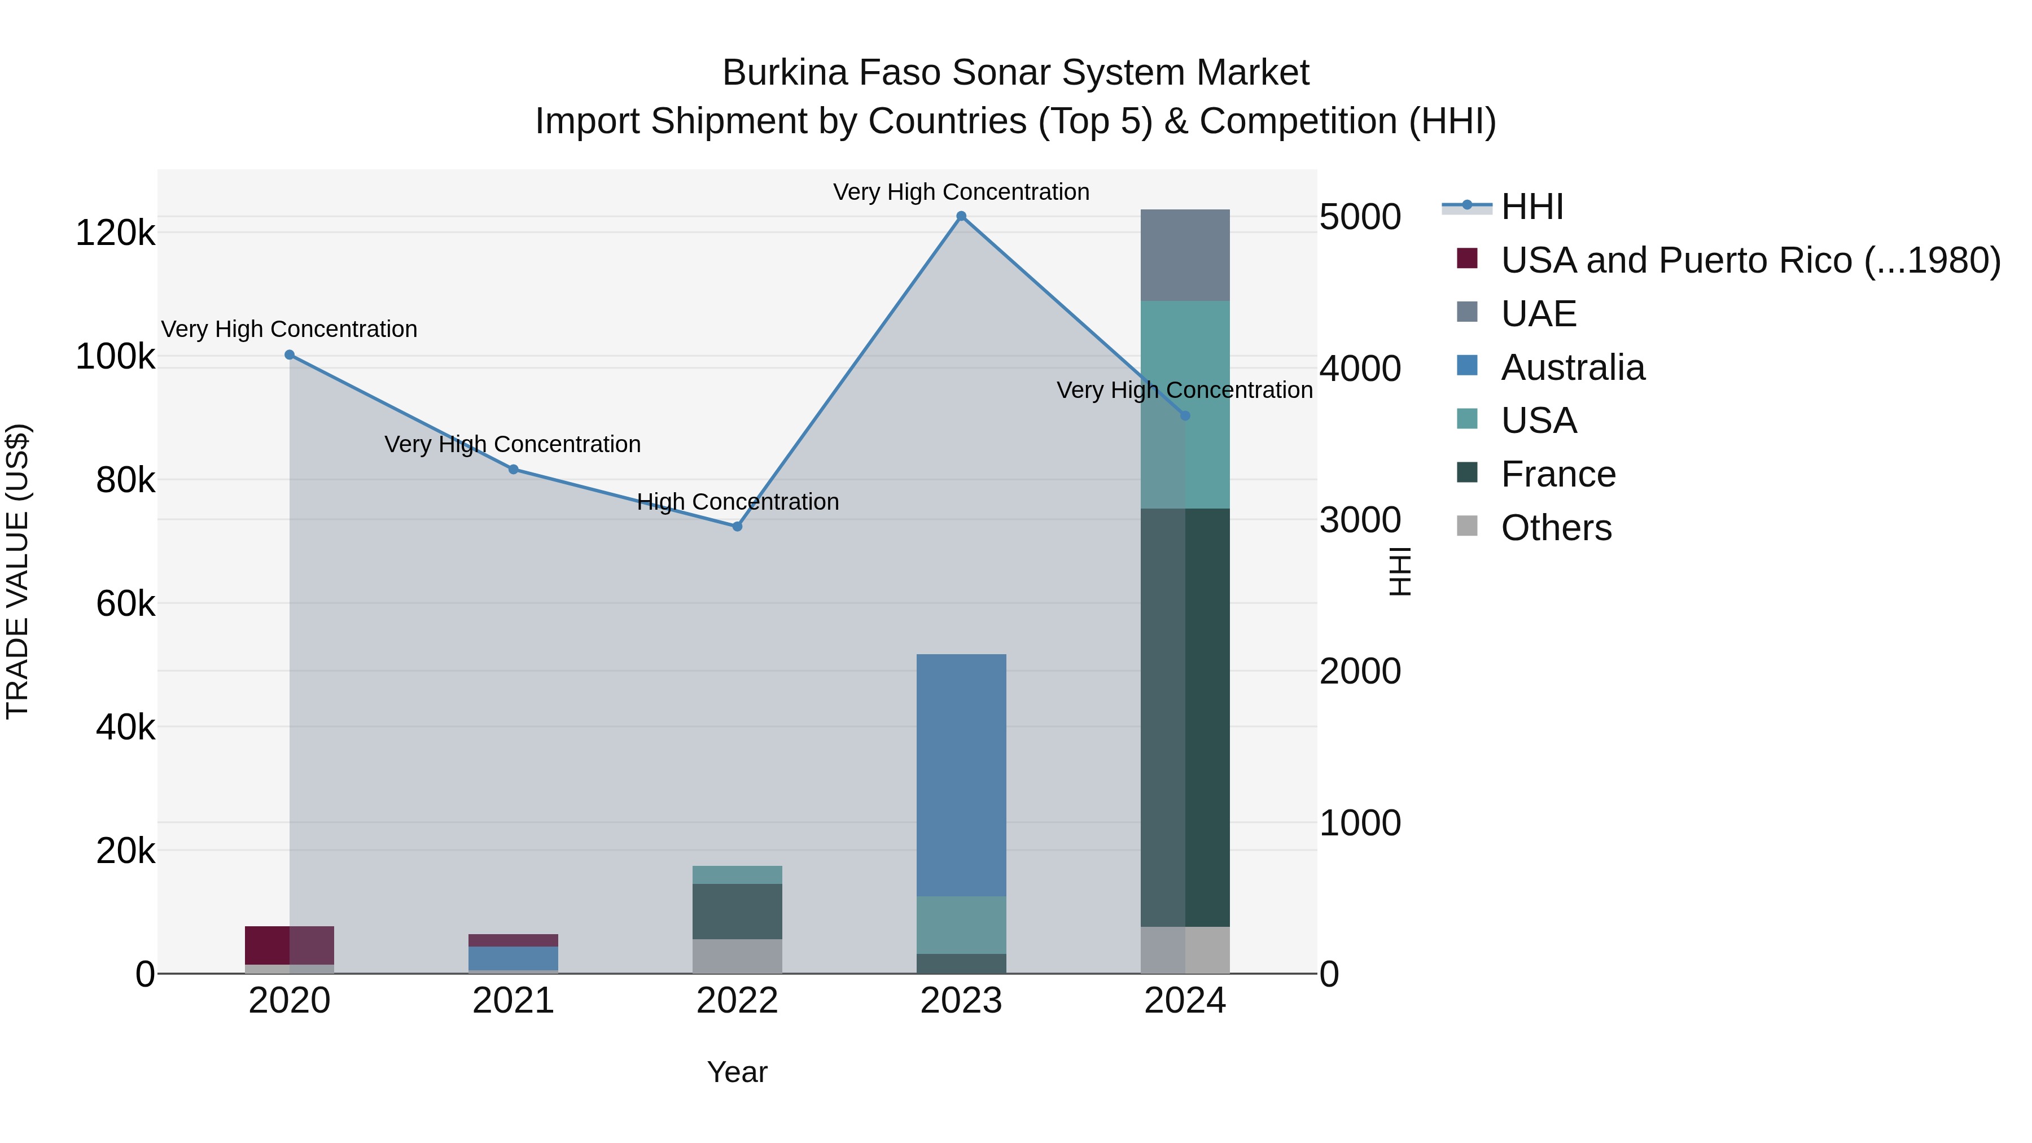
Task: Toggle the France legend entry
Action: pos(1536,474)
